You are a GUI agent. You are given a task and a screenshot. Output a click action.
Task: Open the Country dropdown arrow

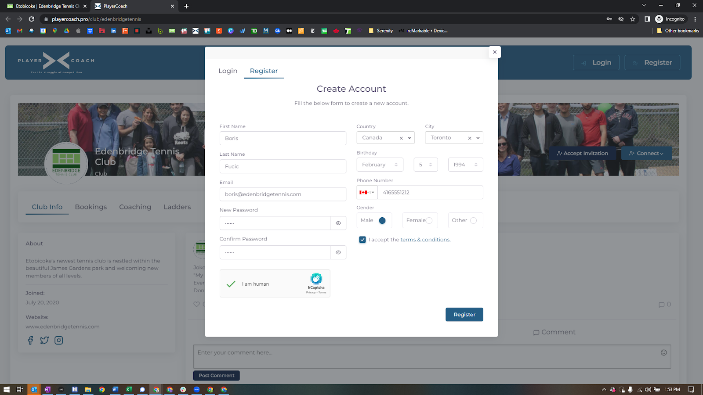pyautogui.click(x=409, y=138)
